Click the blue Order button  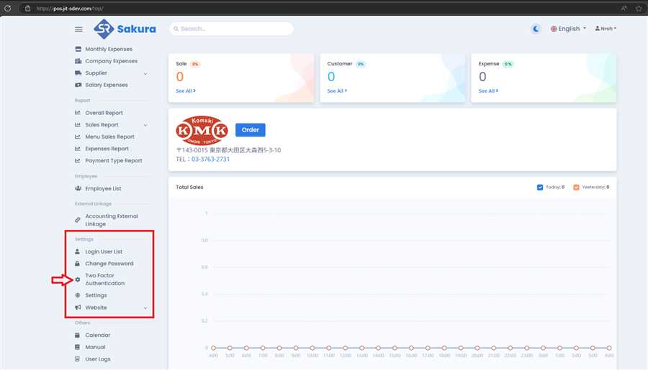pos(250,130)
